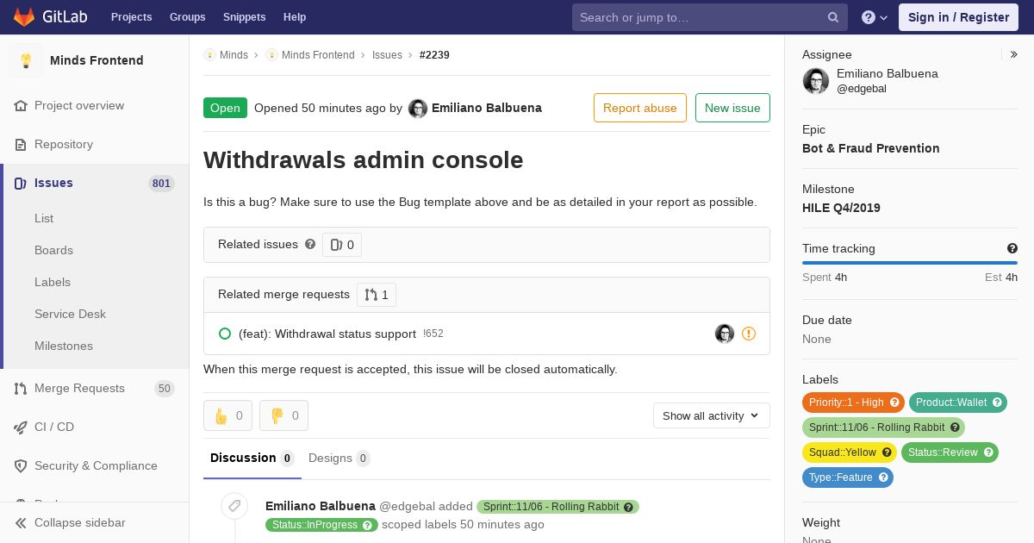The width and height of the screenshot is (1034, 543).
Task: Open the Groups menu
Action: tap(188, 17)
